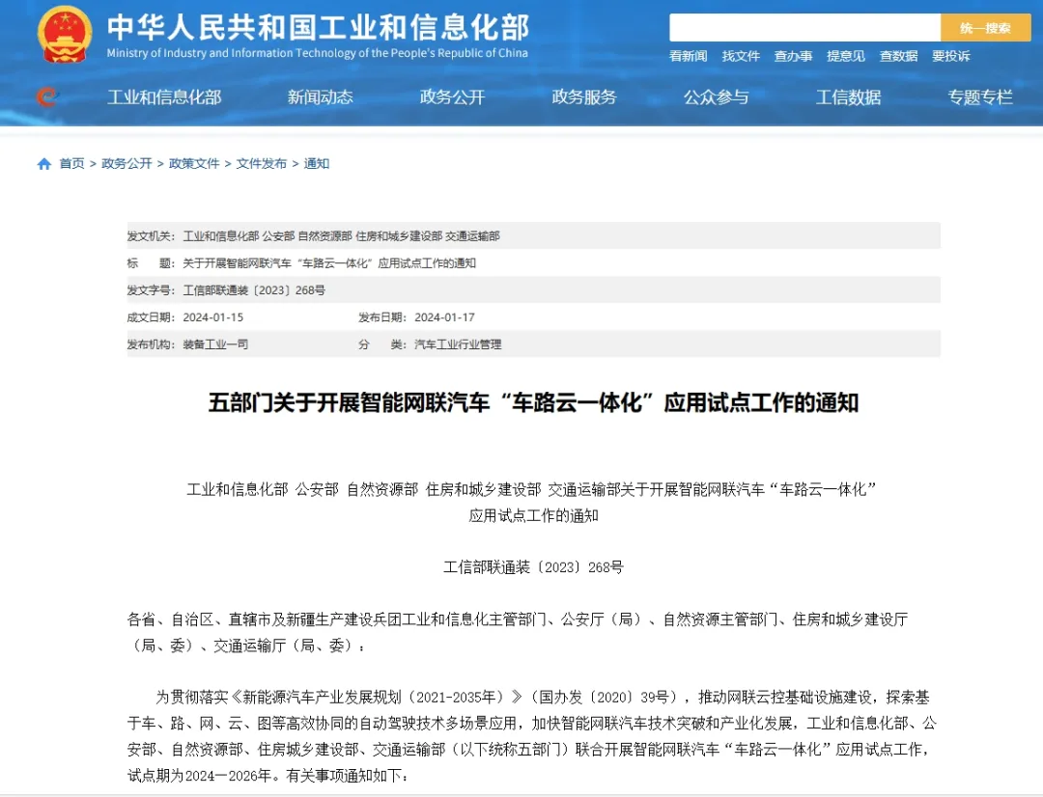Open the 新闻动态 menu
Viewport: 1043px width, 797px height.
tap(320, 97)
